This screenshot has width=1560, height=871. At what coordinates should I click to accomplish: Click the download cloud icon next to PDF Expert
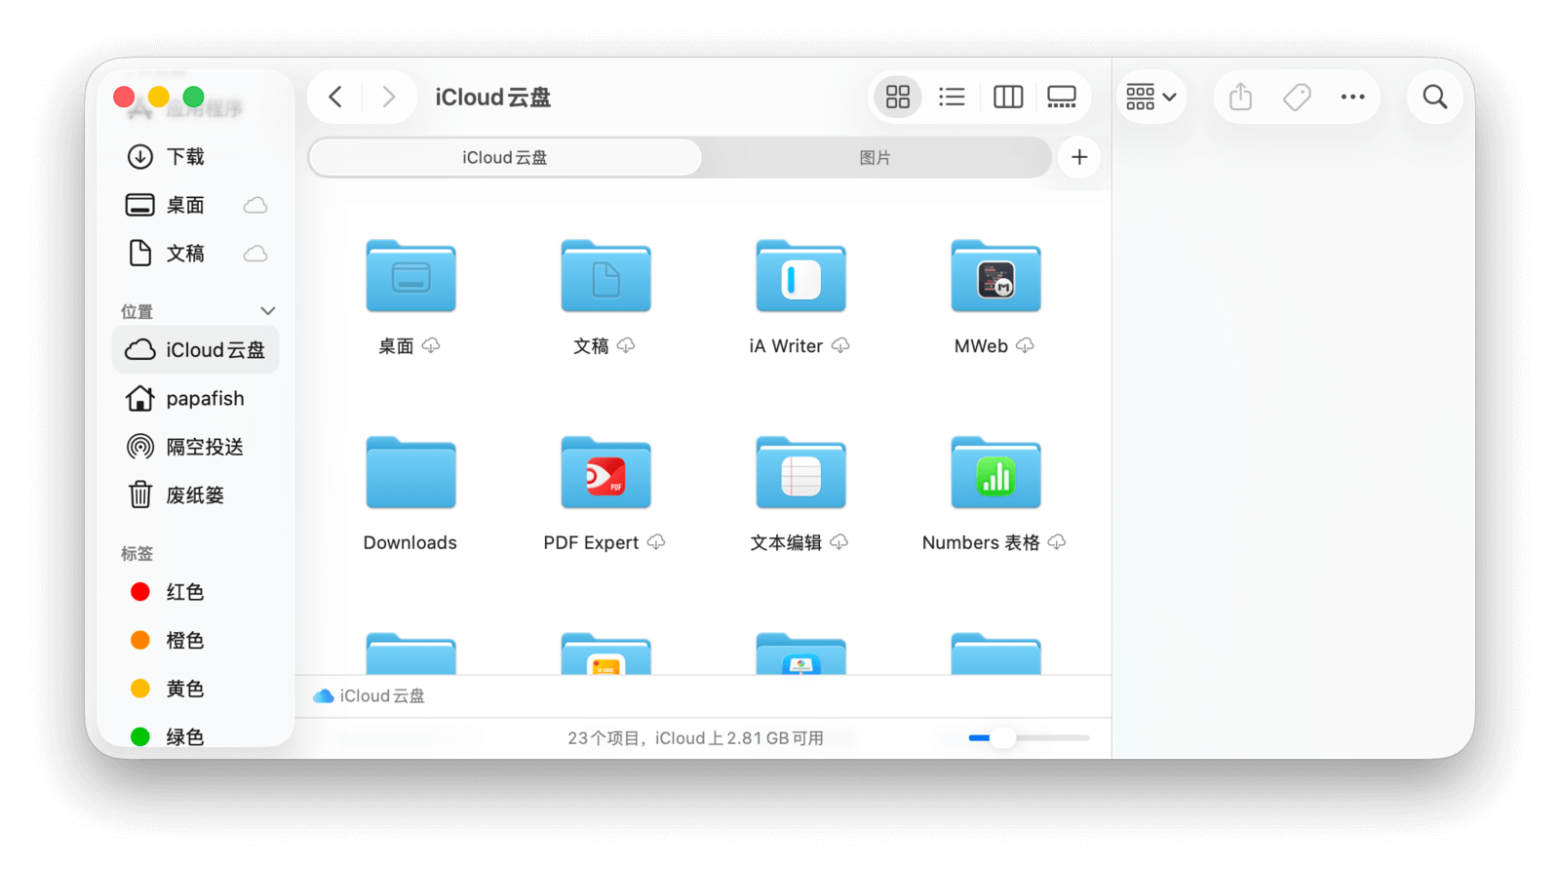(656, 541)
